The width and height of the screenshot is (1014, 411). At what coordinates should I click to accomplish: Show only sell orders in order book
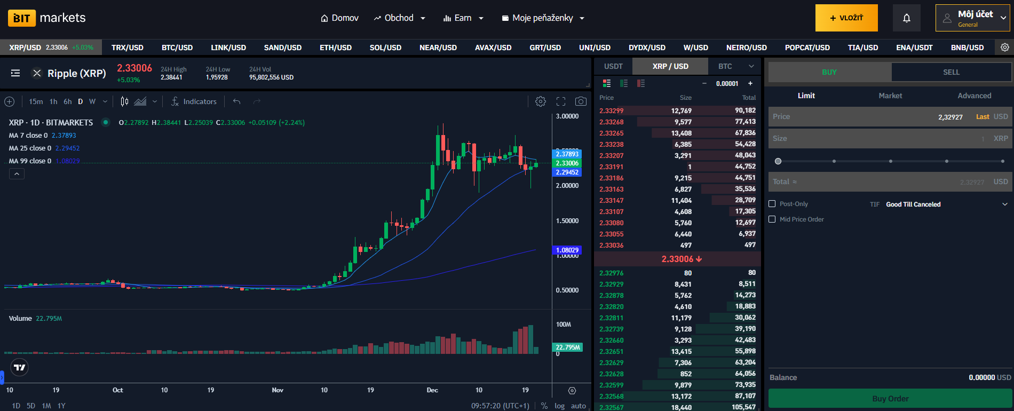(641, 83)
